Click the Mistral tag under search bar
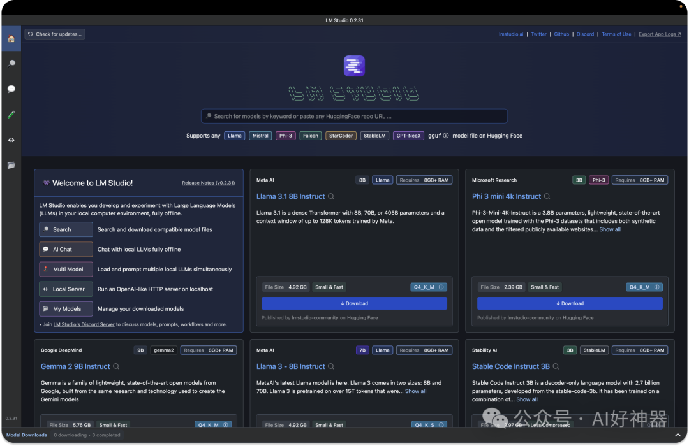 coord(260,136)
